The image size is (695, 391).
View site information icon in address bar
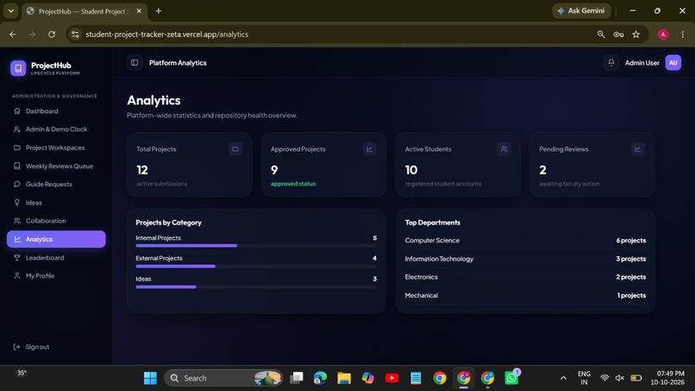click(x=75, y=35)
